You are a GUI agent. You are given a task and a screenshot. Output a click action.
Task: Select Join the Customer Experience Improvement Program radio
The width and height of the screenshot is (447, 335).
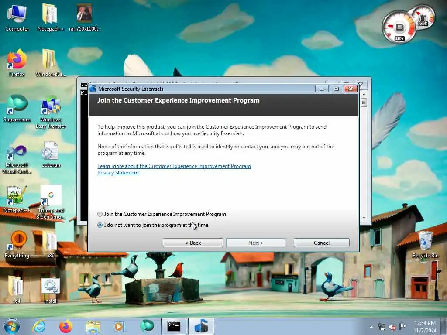pos(100,214)
